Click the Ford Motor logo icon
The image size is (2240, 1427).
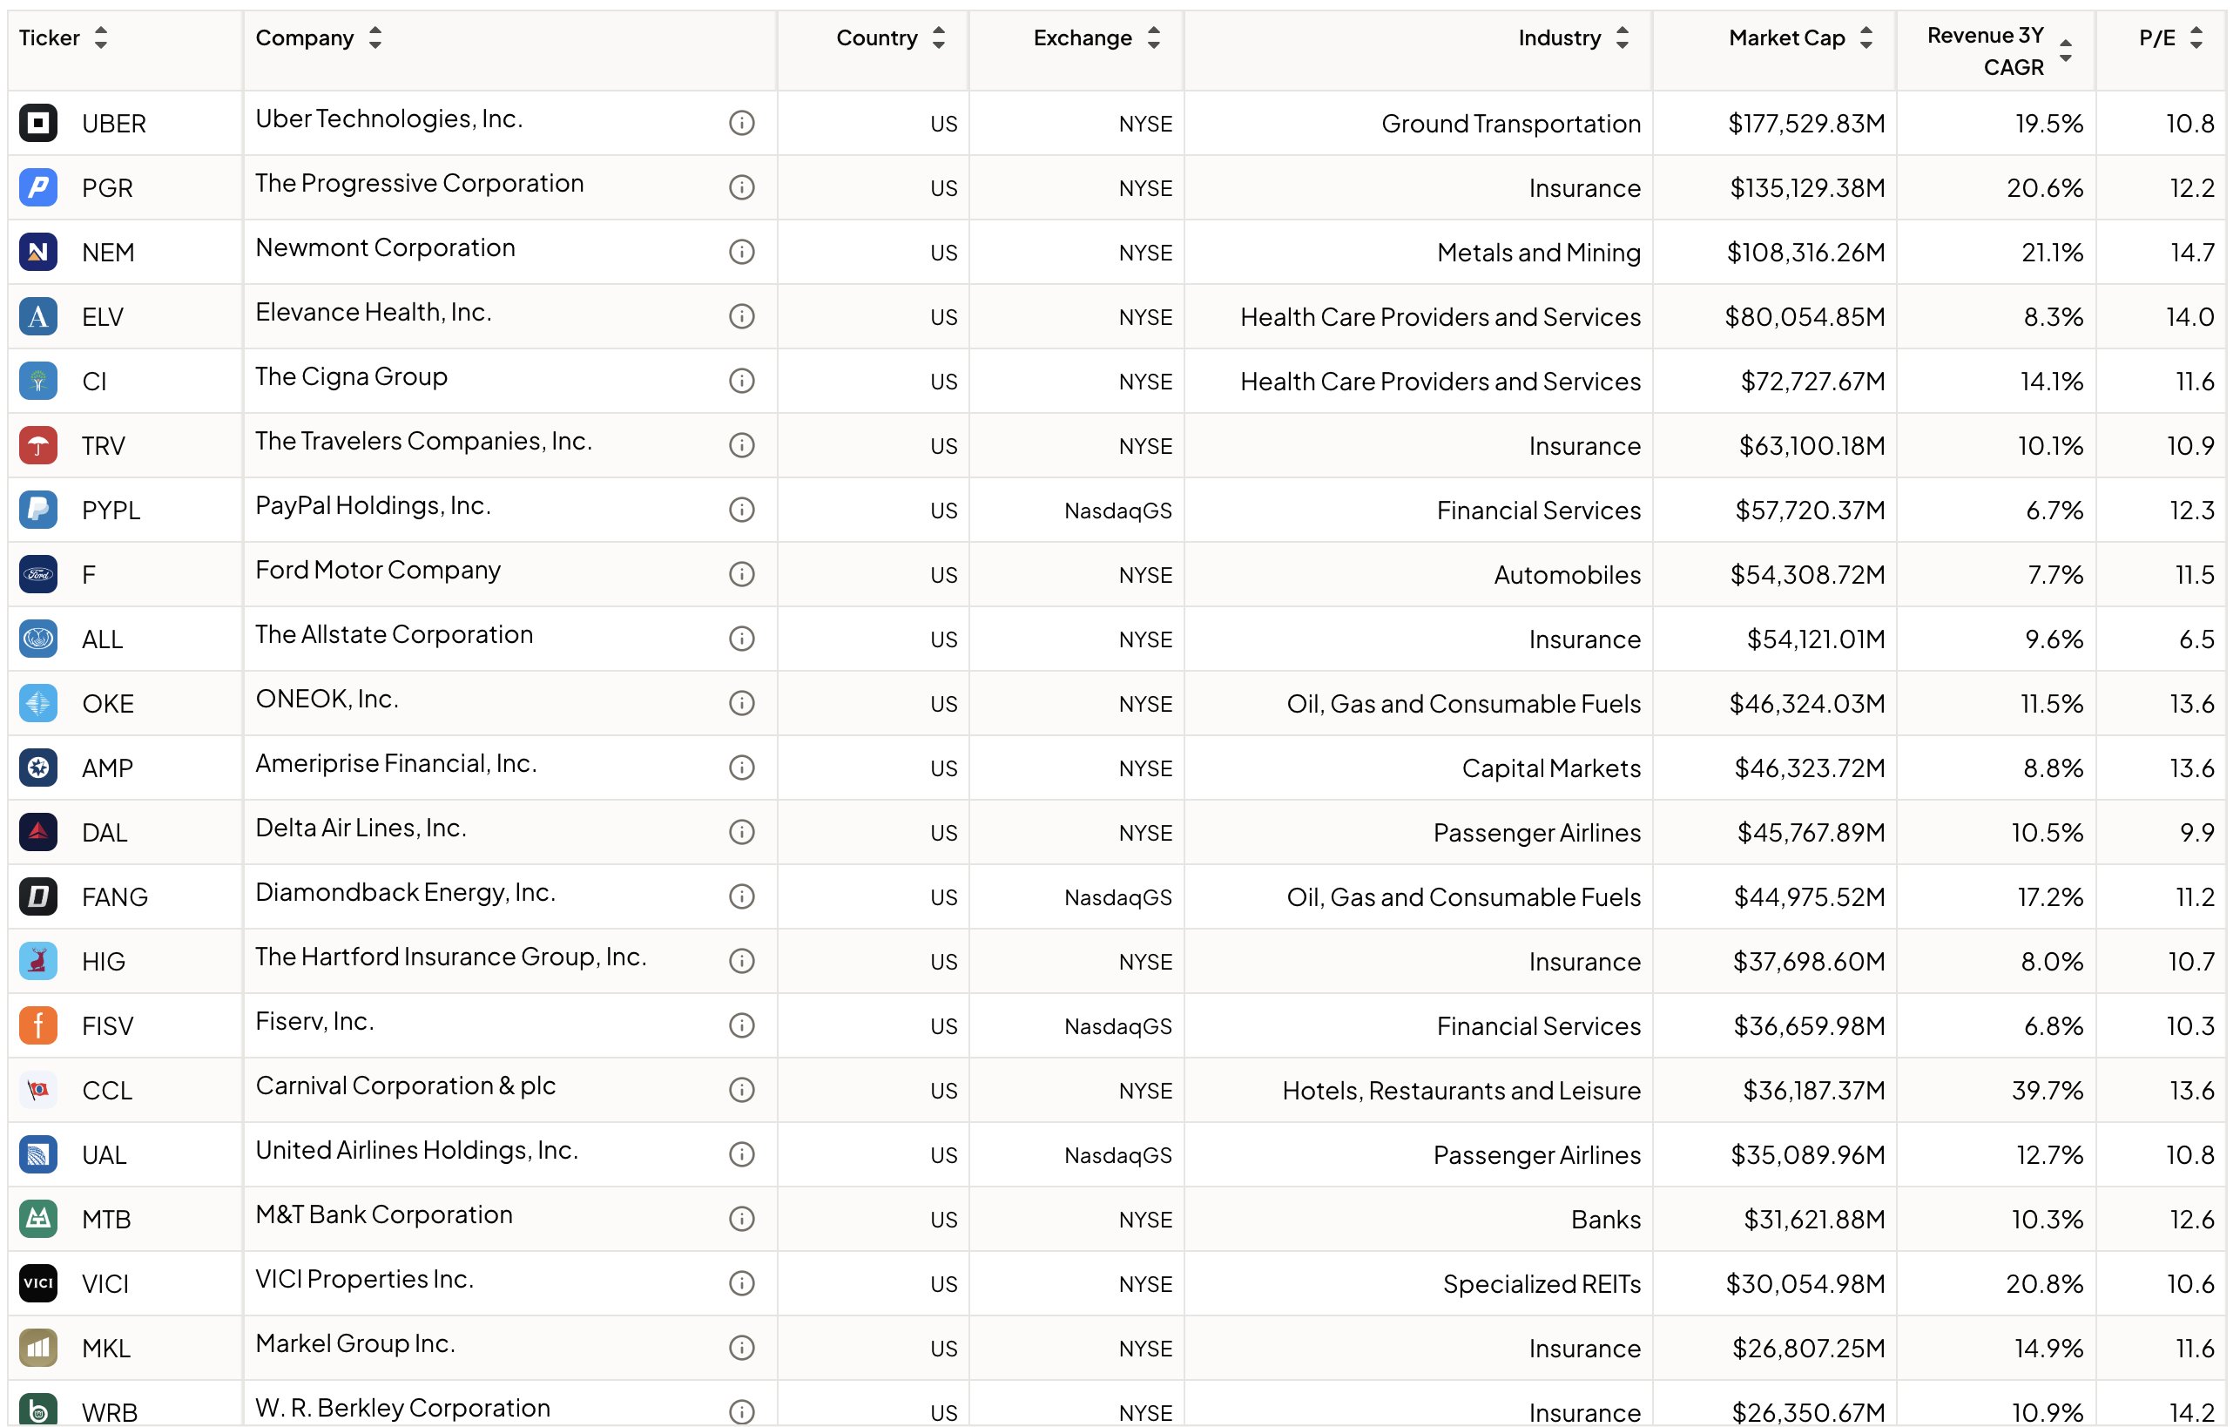click(x=38, y=574)
